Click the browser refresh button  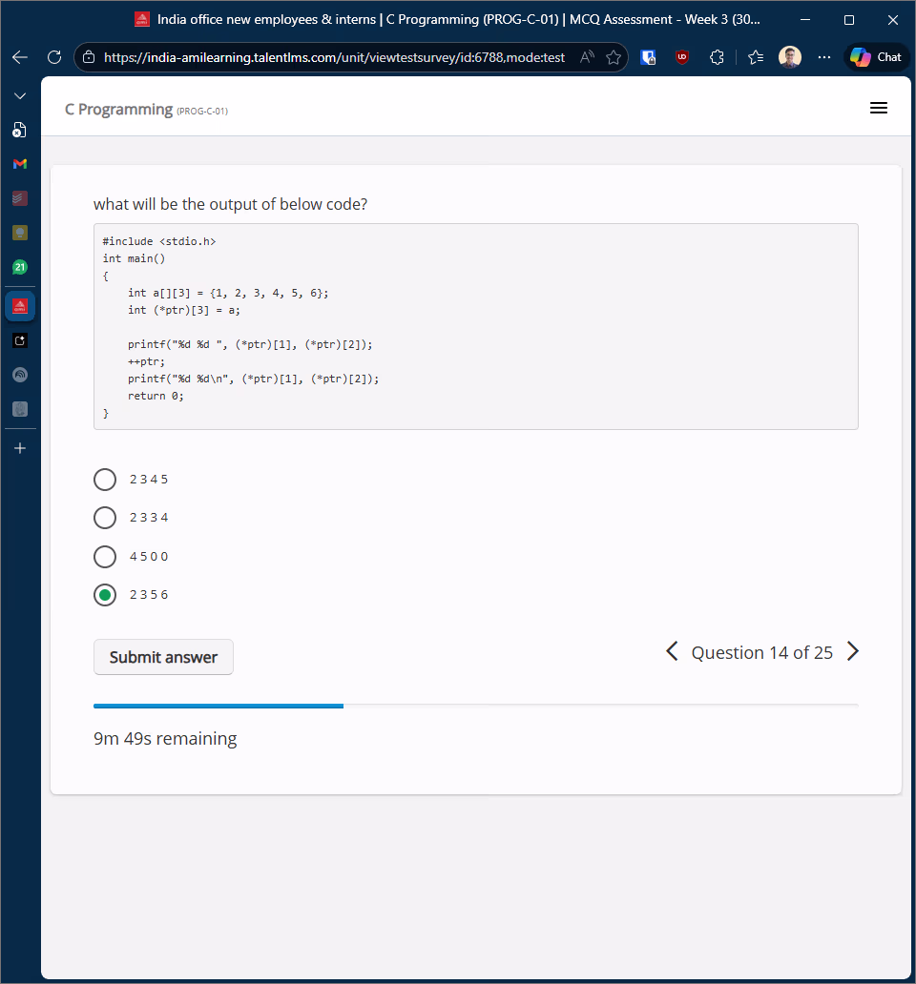pyautogui.click(x=54, y=57)
